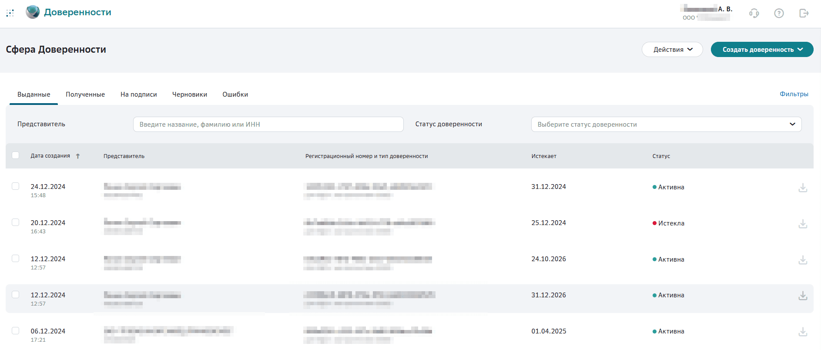Select the row dated 24.12.2024 15:48

coord(16,186)
